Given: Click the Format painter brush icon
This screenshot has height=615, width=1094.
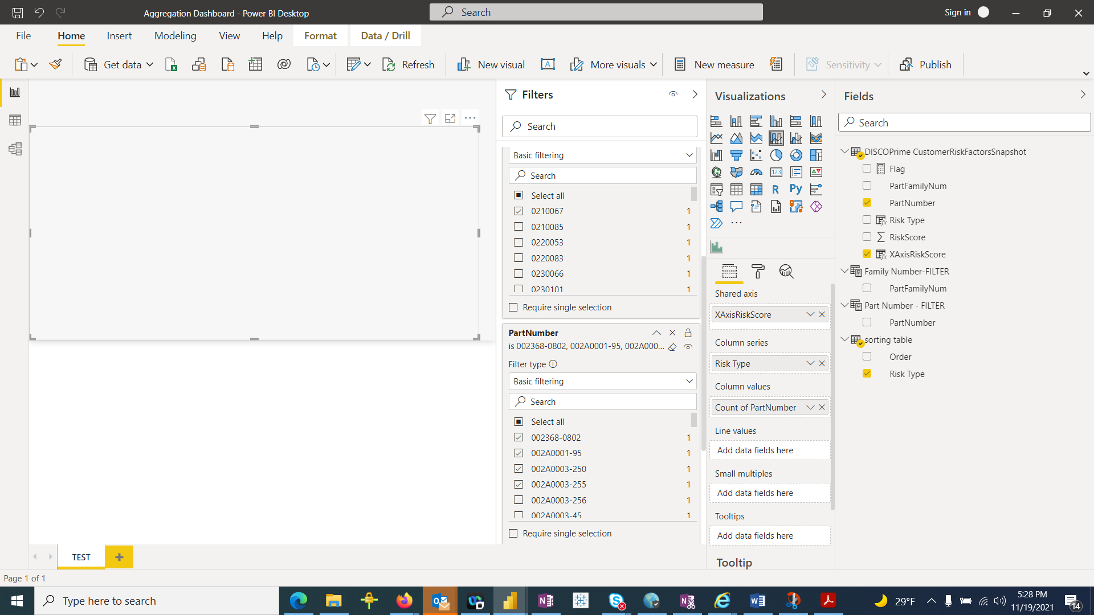Looking at the screenshot, I should coord(55,64).
